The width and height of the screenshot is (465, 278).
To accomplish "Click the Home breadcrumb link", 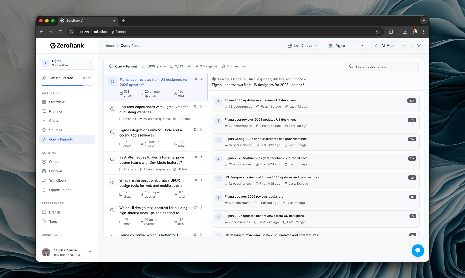I will (109, 46).
